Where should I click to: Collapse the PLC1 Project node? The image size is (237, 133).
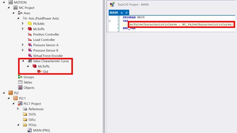pyautogui.click(x=14, y=104)
